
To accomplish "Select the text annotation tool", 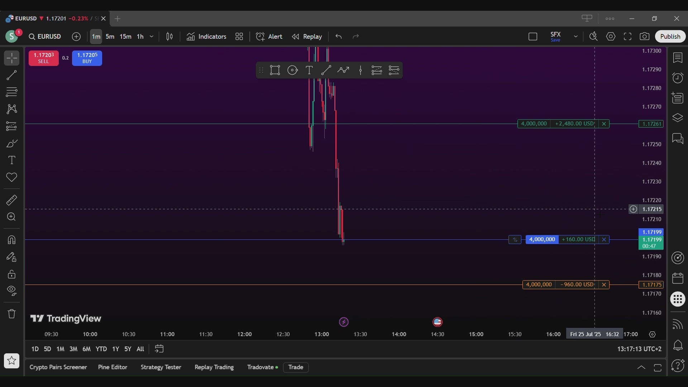I will (11, 160).
